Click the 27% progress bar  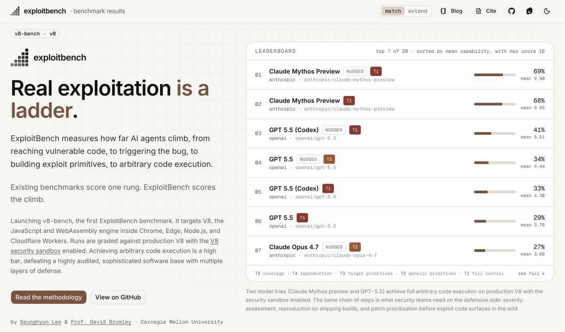pyautogui.click(x=495, y=251)
